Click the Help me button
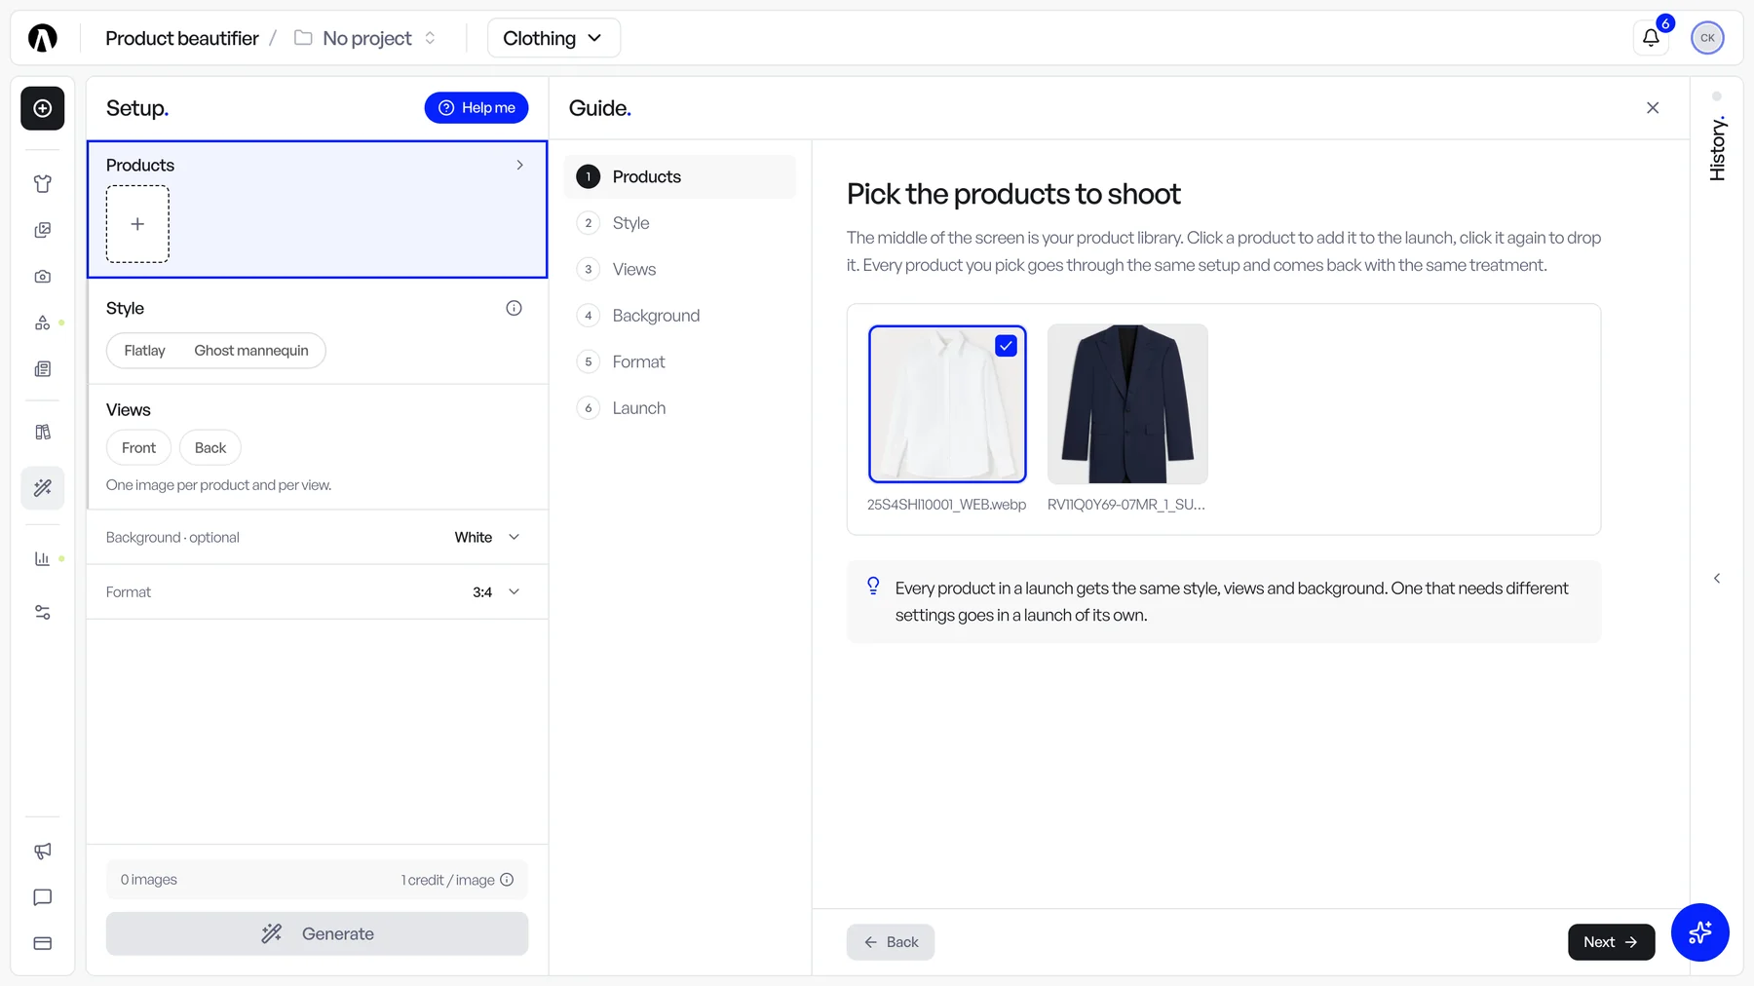The width and height of the screenshot is (1754, 986). tap(477, 108)
